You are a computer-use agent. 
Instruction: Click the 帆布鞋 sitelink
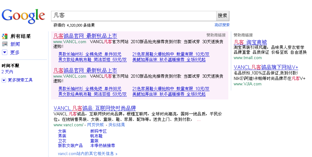(x=96, y=136)
